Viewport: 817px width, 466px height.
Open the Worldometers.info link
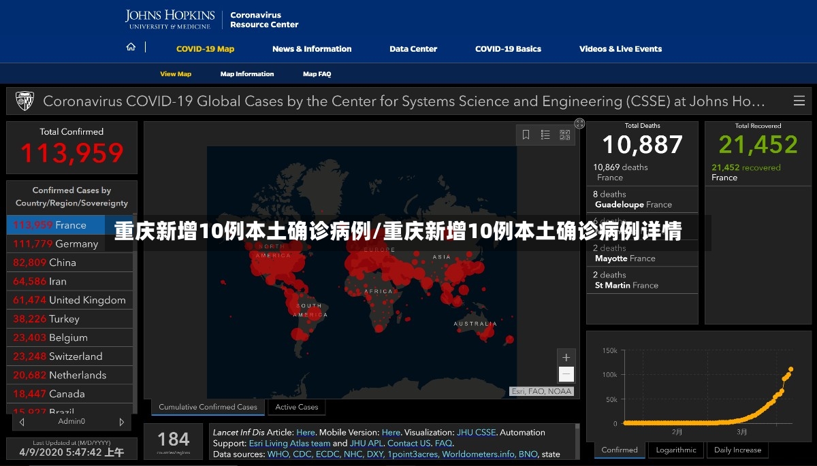(478, 454)
